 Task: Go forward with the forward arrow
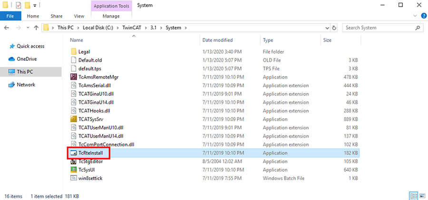coord(18,28)
